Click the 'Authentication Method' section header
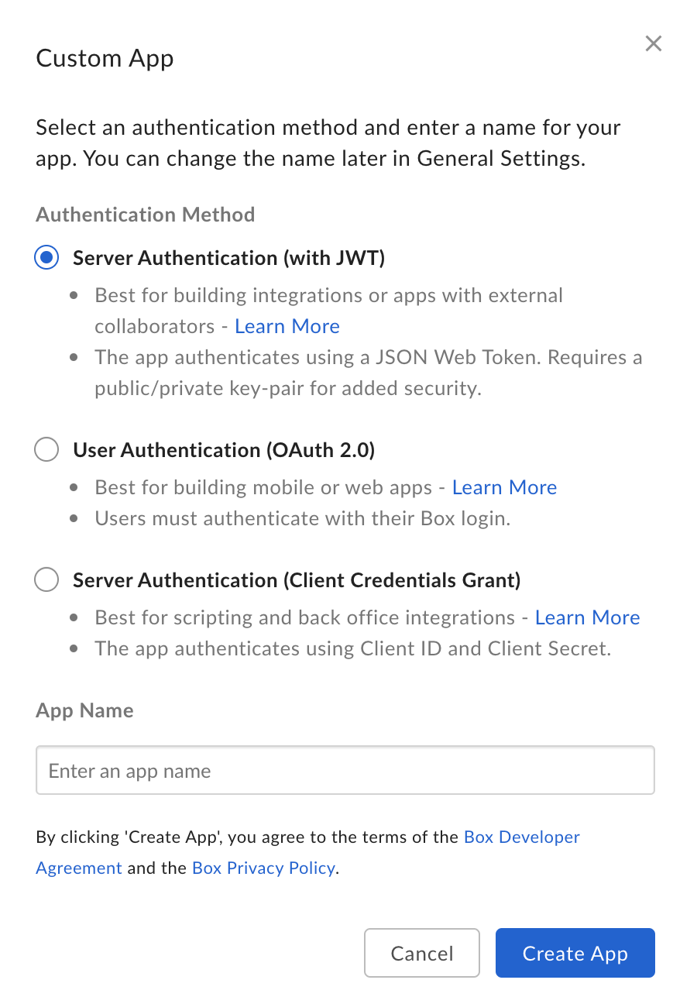Viewport: 697px width, 1004px height. (x=145, y=215)
